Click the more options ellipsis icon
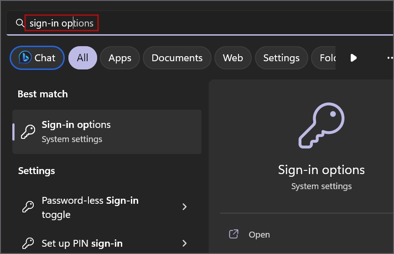The image size is (394, 254). click(389, 58)
